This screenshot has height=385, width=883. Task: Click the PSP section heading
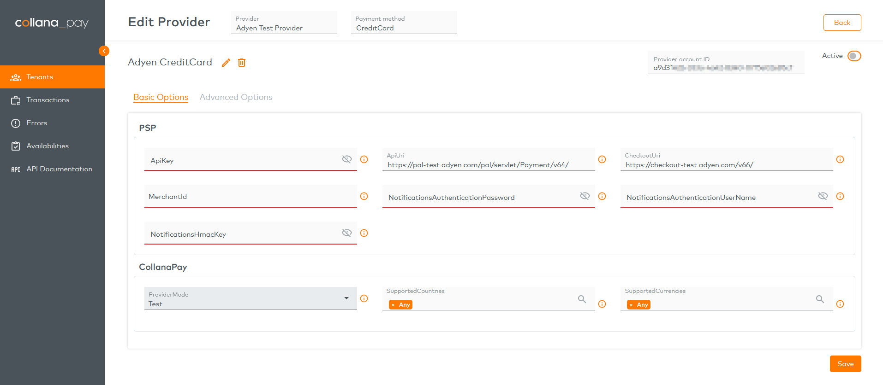coord(148,128)
